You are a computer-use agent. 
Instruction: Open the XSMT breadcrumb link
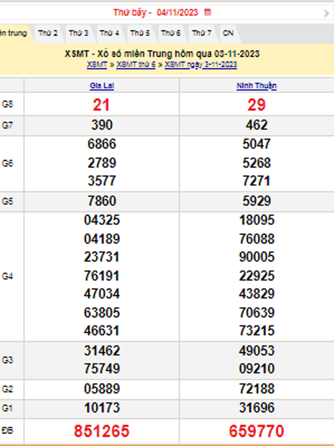(x=97, y=64)
